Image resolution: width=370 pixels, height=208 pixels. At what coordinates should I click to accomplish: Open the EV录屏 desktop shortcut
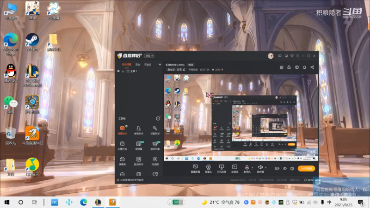(54, 11)
